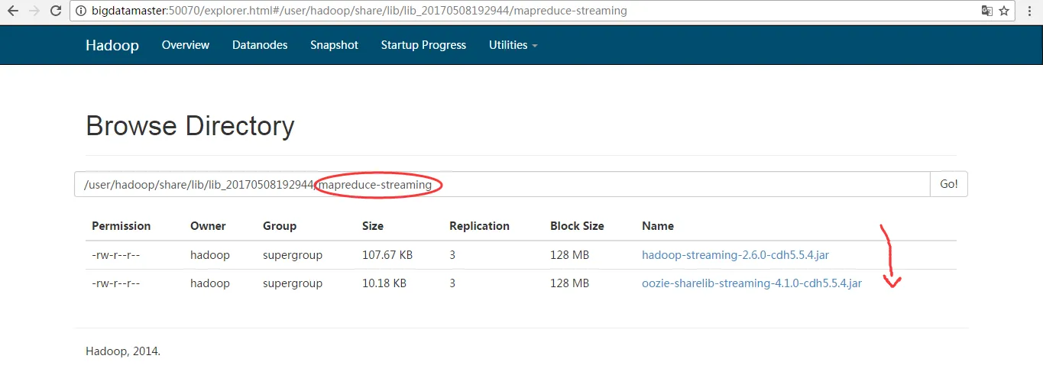Switch to the Snapshot page
Image resolution: width=1043 pixels, height=388 pixels.
click(334, 45)
